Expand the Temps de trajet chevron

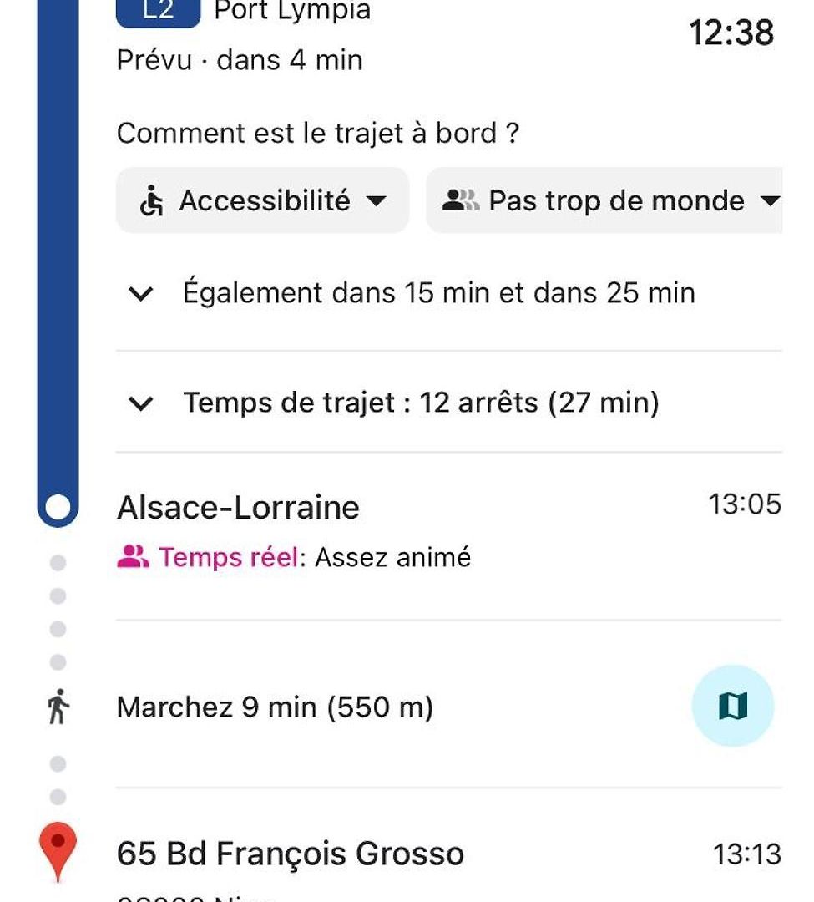[141, 403]
